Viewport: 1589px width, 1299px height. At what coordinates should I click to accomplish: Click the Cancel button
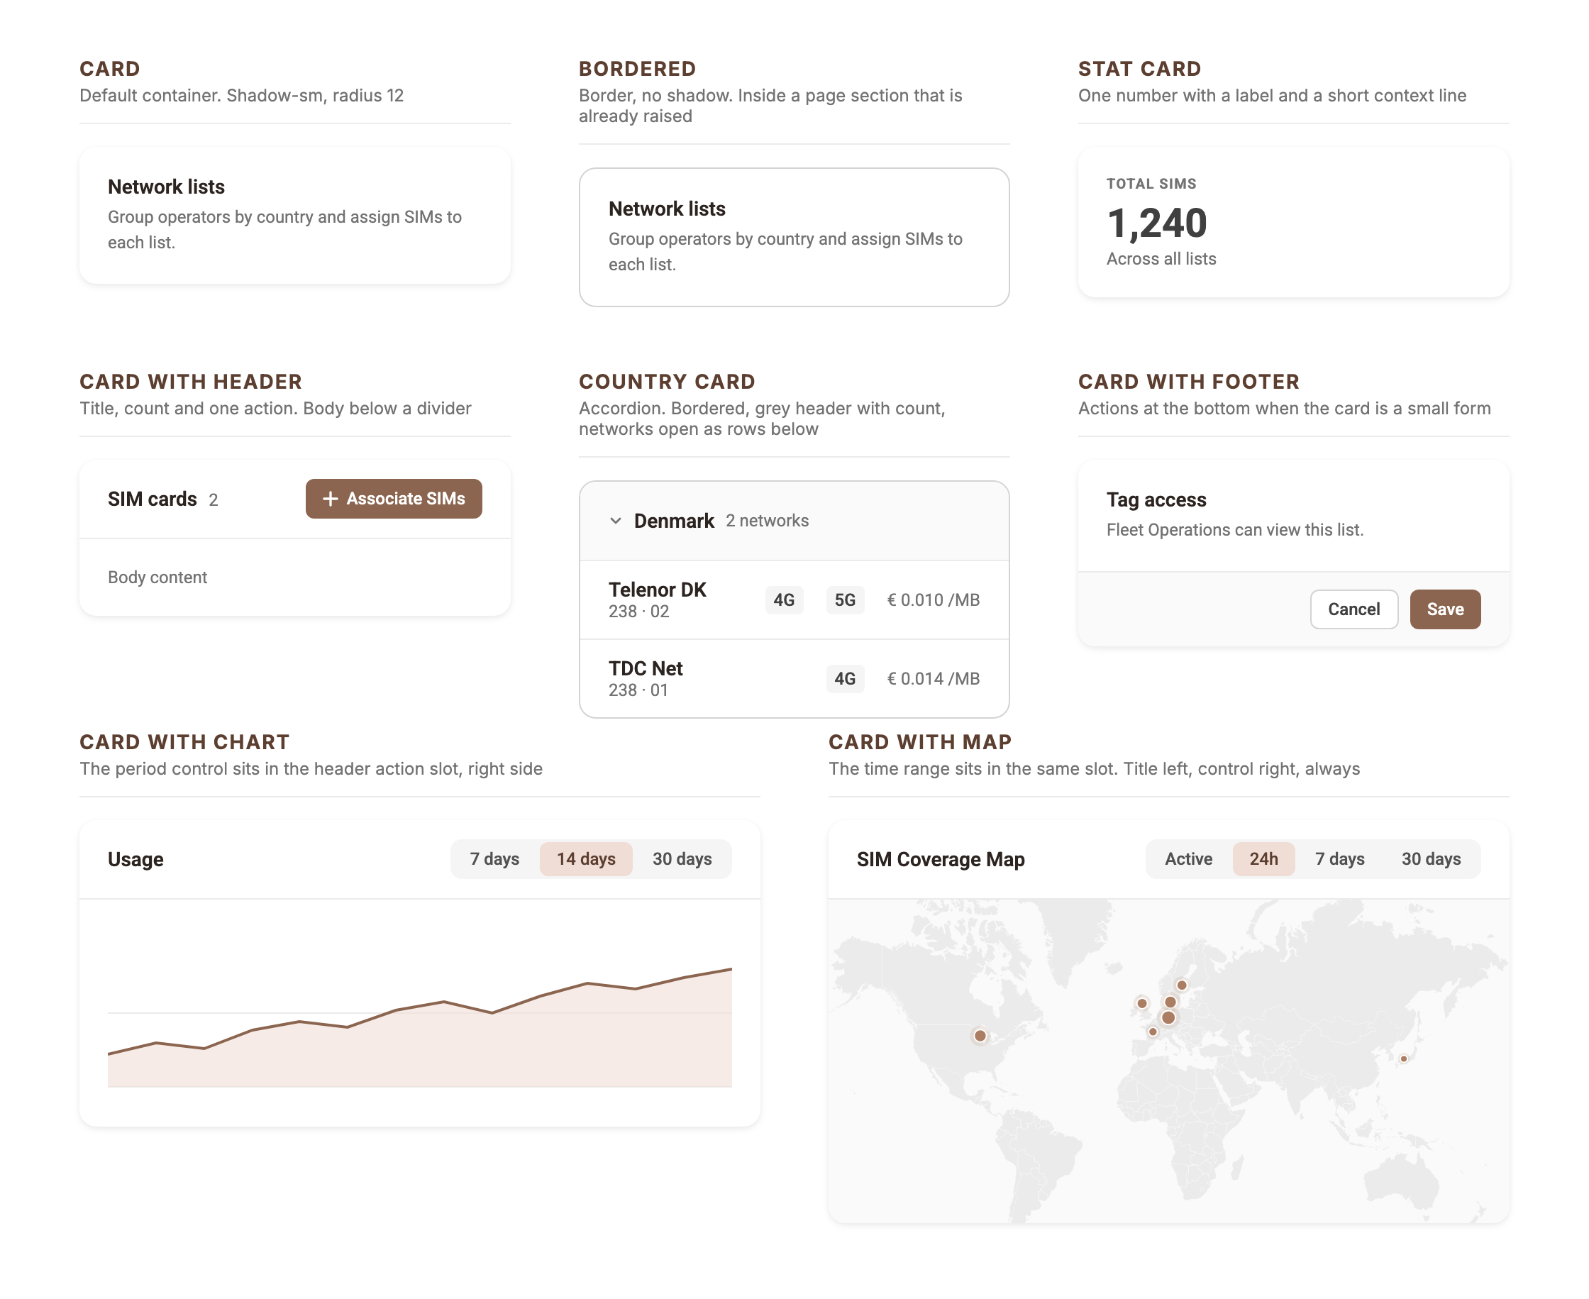pyautogui.click(x=1353, y=609)
